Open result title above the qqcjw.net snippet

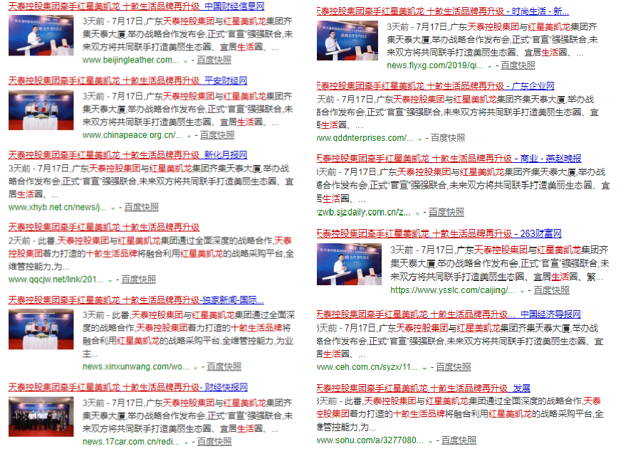pyautogui.click(x=104, y=228)
